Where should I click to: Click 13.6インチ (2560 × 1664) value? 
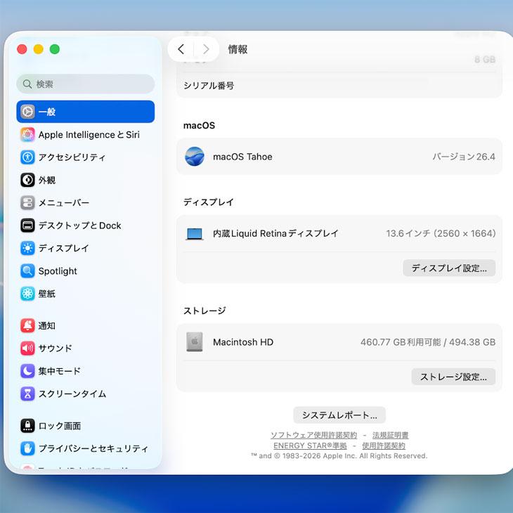click(x=441, y=233)
